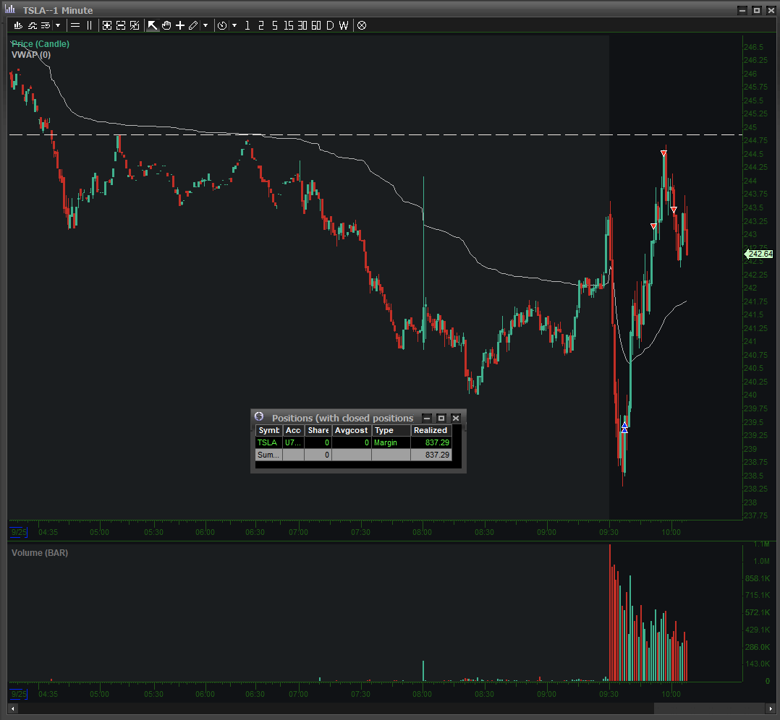Select the horizontal line drawing tool
The width and height of the screenshot is (780, 720).
(x=75, y=25)
